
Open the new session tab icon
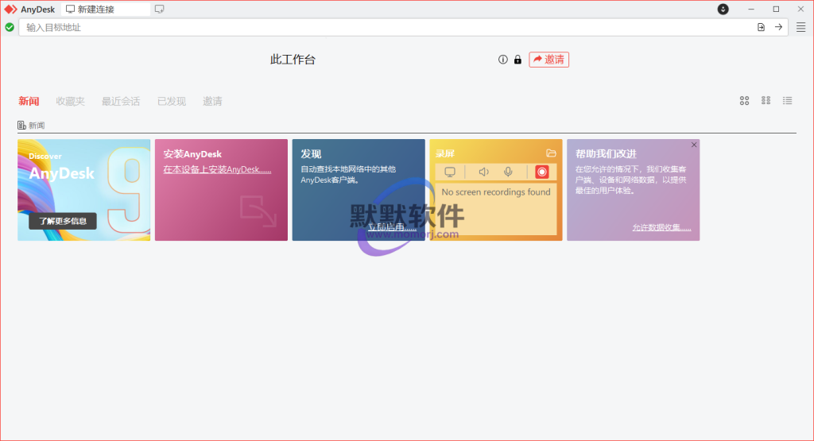[160, 10]
